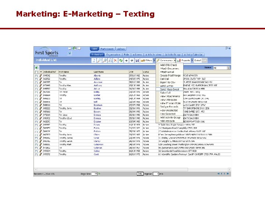Tick checkbox for the Boulton row

coord(36,109)
